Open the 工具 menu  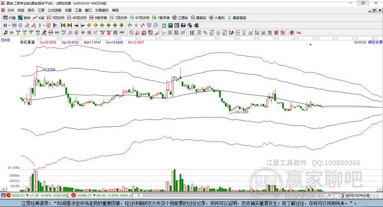click(78, 10)
